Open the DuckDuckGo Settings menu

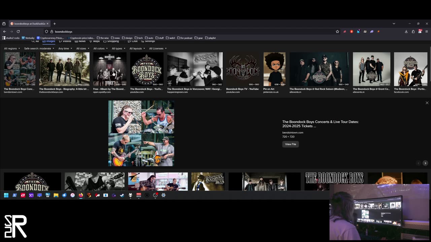(x=148, y=41)
